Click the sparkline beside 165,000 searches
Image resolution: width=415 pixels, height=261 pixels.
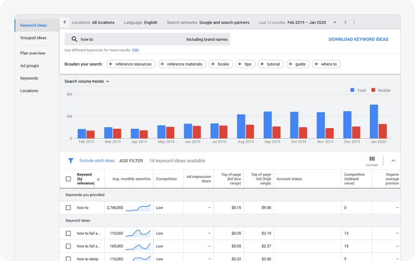[x=138, y=246]
